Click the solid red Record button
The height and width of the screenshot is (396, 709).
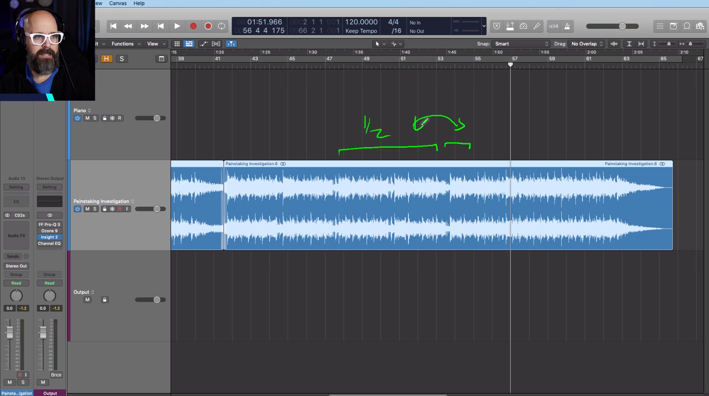point(193,26)
